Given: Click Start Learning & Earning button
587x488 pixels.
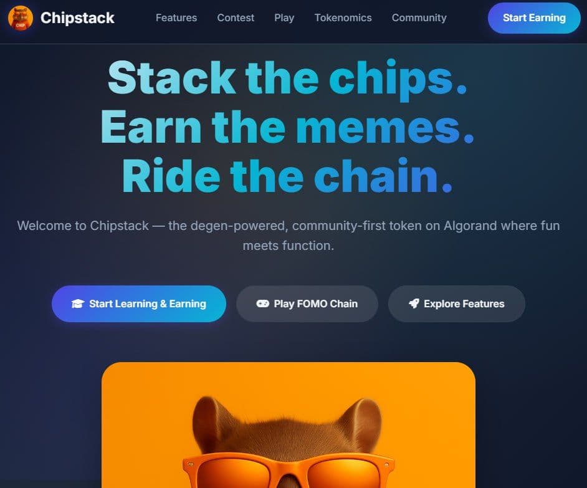Looking at the screenshot, I should (x=139, y=304).
